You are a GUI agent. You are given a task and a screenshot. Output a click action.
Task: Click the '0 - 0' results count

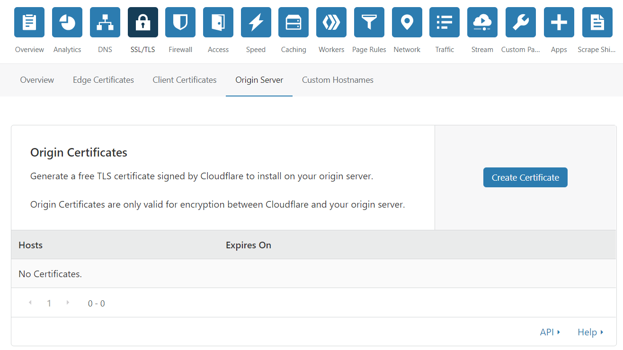pyautogui.click(x=97, y=304)
